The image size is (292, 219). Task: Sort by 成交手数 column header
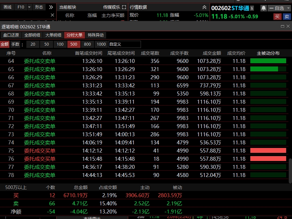click(x=179, y=53)
